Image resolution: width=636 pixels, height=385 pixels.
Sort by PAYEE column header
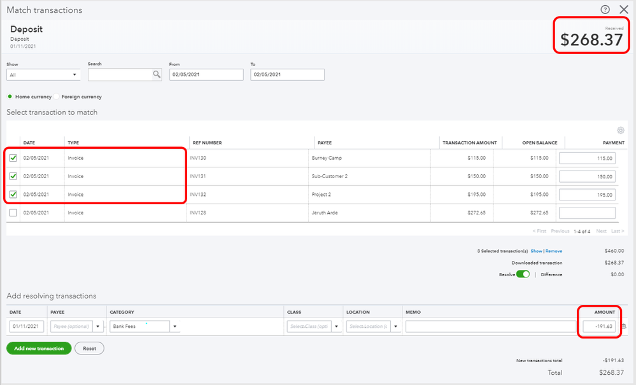coord(325,143)
